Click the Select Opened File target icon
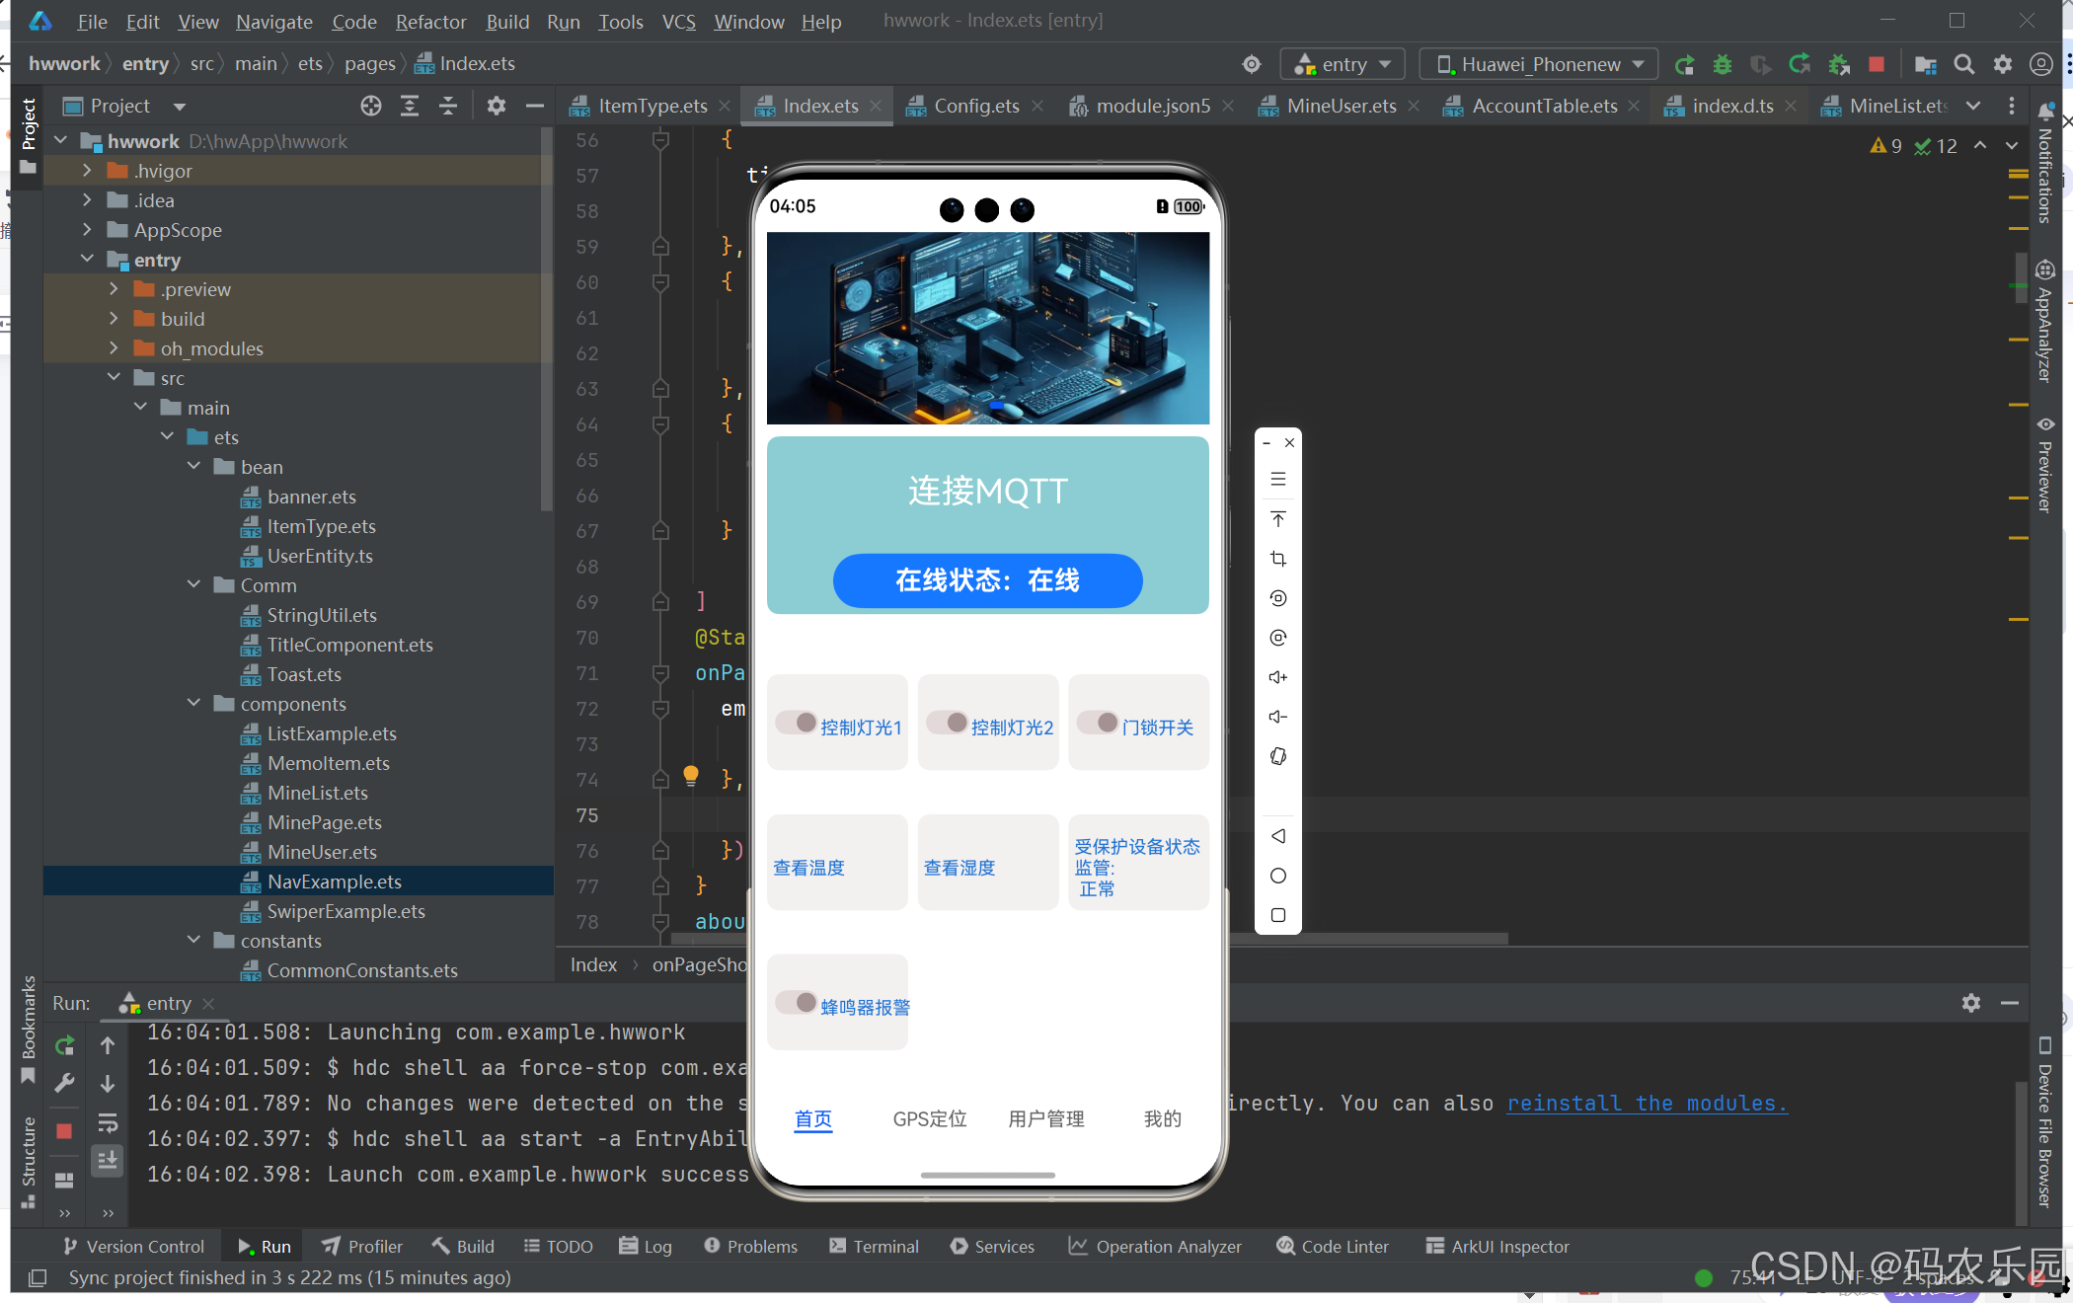2073x1303 pixels. 371,106
